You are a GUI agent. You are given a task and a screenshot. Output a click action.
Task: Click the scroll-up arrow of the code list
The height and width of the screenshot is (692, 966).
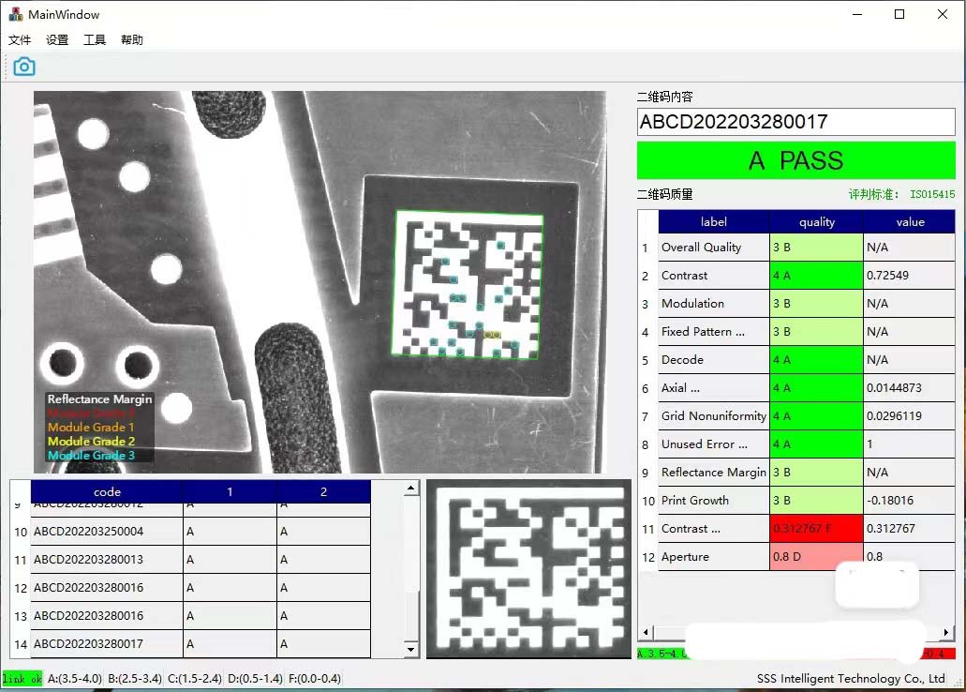tap(411, 489)
